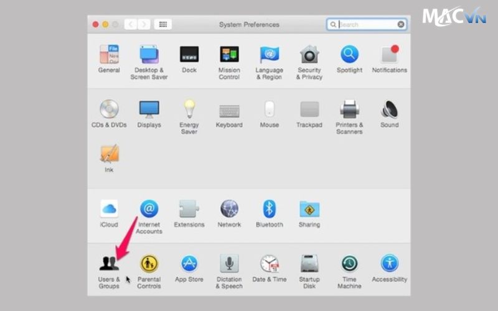Image resolution: width=498 pixels, height=311 pixels.
Task: Click the Show All grid button
Action: tap(163, 24)
